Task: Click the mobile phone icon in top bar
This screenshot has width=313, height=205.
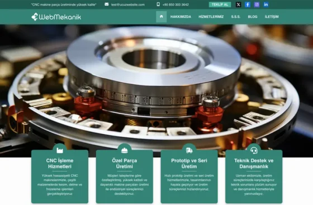Action: pos(158,4)
